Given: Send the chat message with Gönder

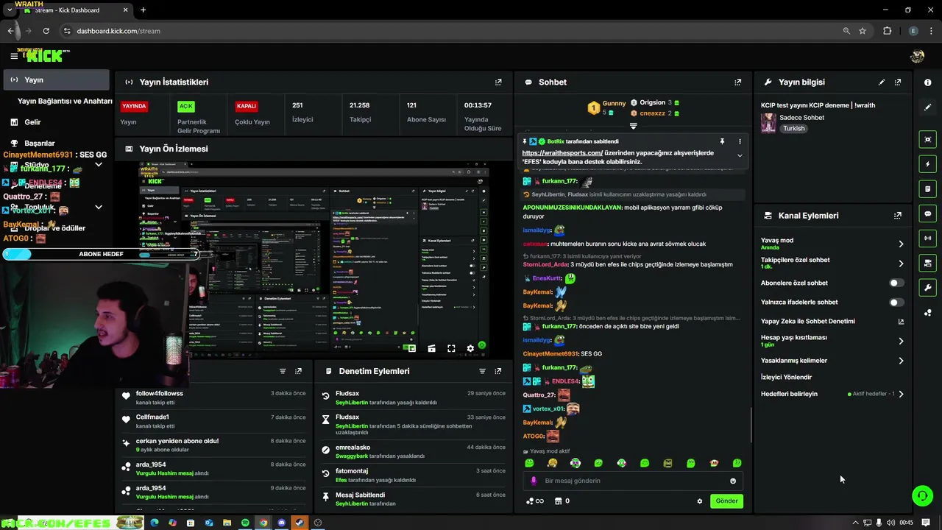Looking at the screenshot, I should click(x=726, y=501).
